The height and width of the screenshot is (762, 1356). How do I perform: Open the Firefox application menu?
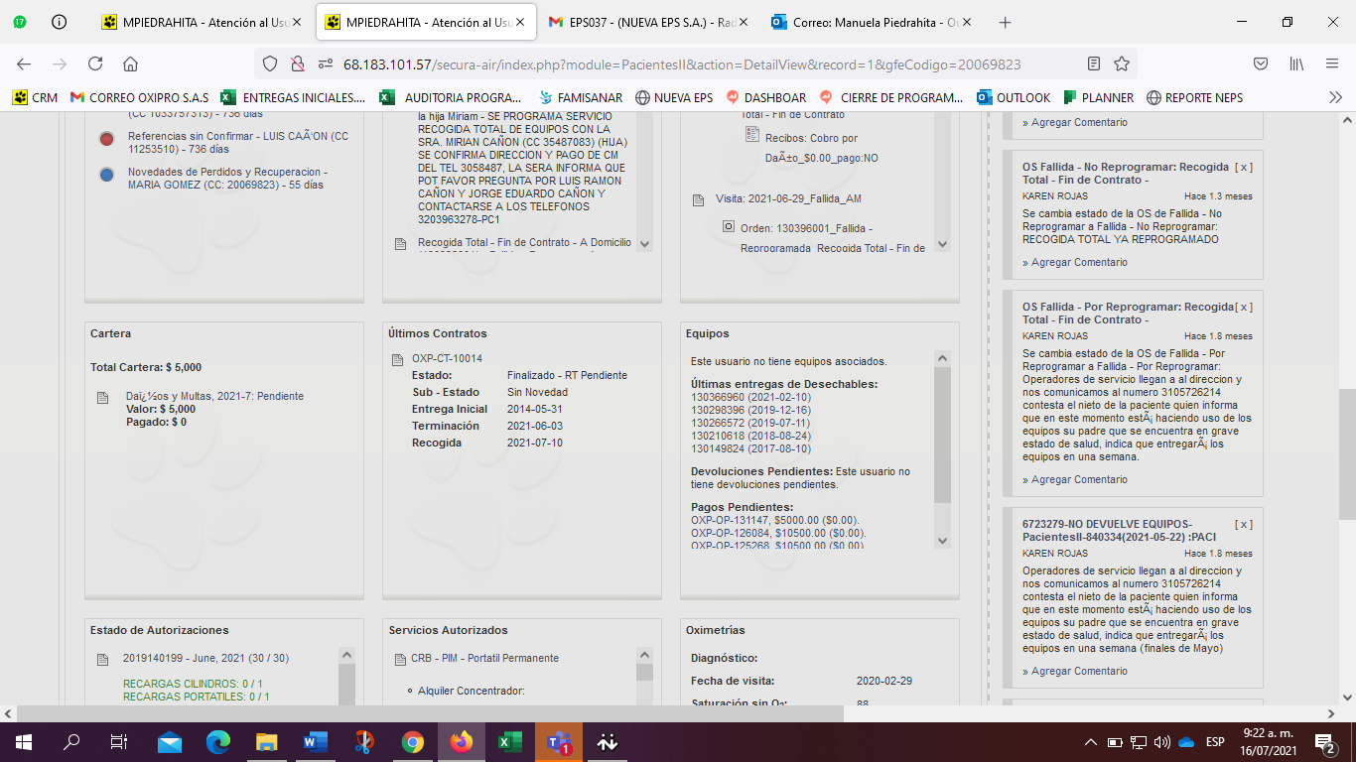pyautogui.click(x=1332, y=63)
